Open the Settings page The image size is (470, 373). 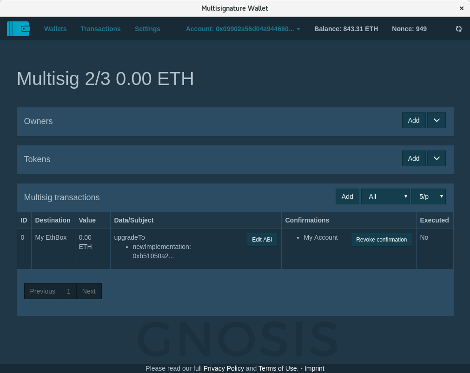click(x=147, y=29)
